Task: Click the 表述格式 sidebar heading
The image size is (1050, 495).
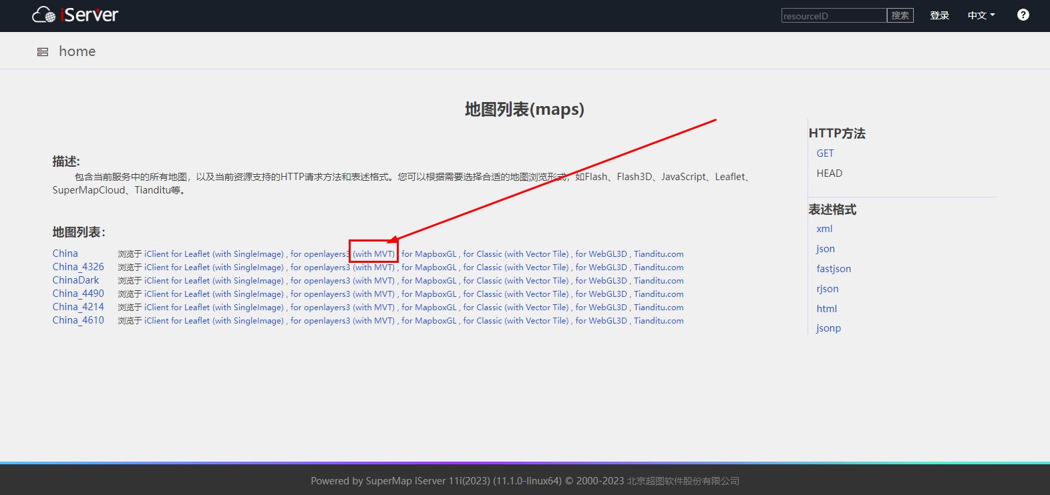Action: [x=832, y=209]
